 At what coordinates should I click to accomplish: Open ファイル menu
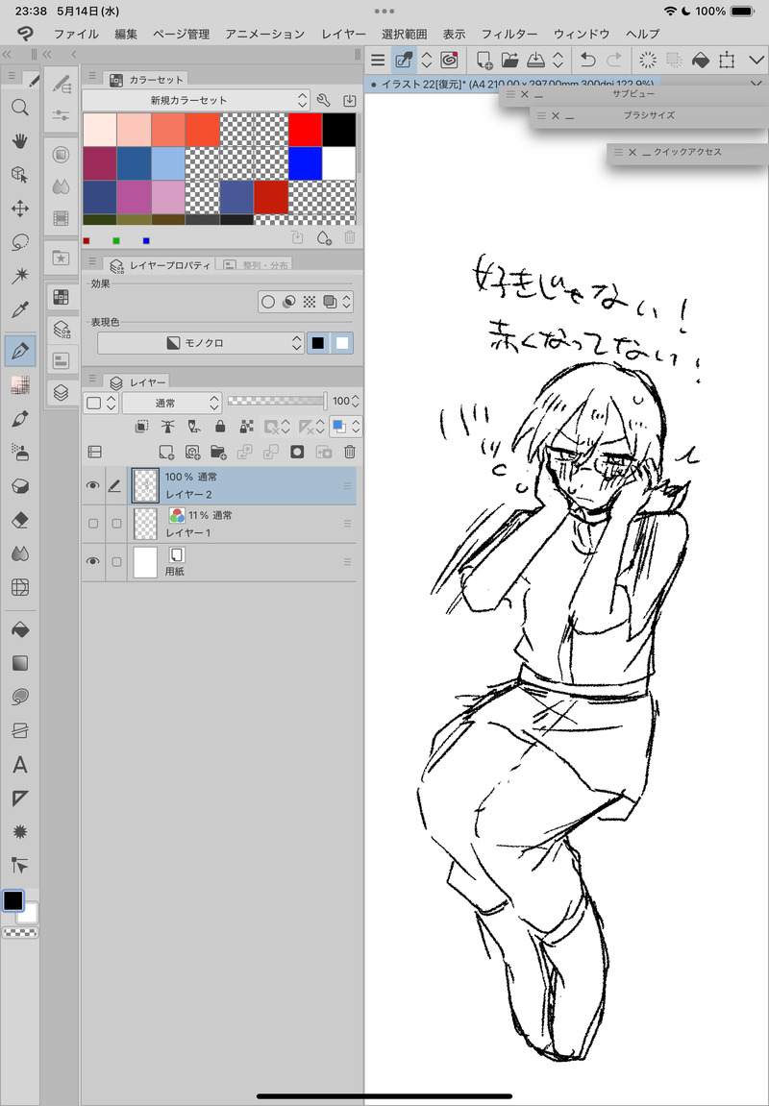(76, 34)
